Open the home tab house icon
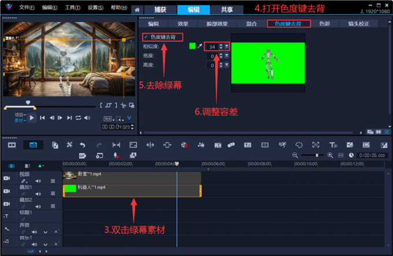 [136, 10]
